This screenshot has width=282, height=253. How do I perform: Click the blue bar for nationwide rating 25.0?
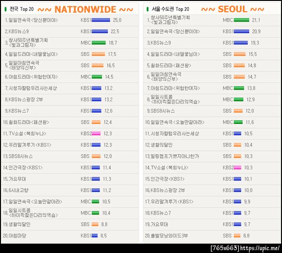(x=101, y=20)
